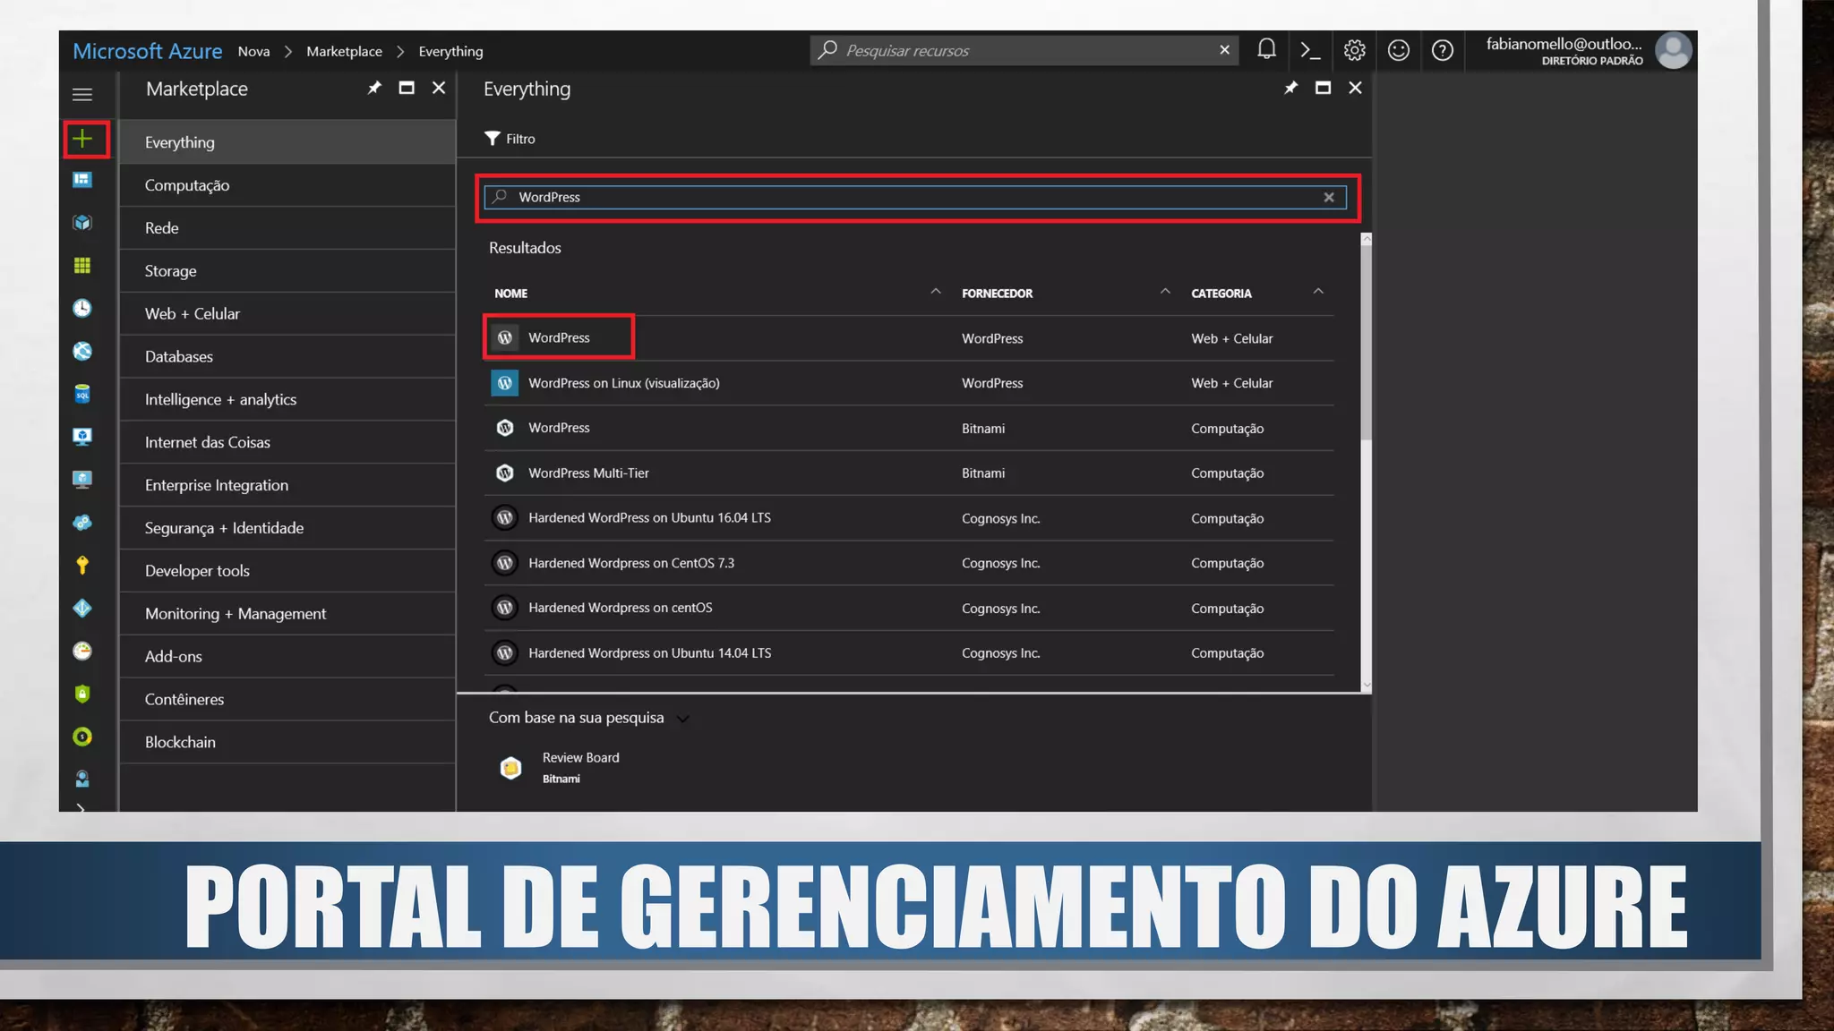Click the Filtro funnel button

pyautogui.click(x=510, y=139)
